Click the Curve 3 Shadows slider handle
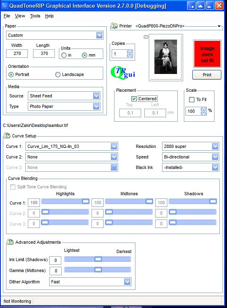The width and height of the screenshot is (227, 308). (x=173, y=222)
